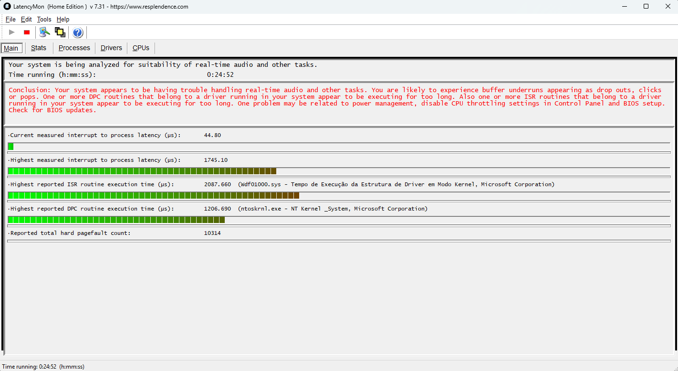
Task: Click 'Your system is being analyzed' line
Action: coord(163,64)
